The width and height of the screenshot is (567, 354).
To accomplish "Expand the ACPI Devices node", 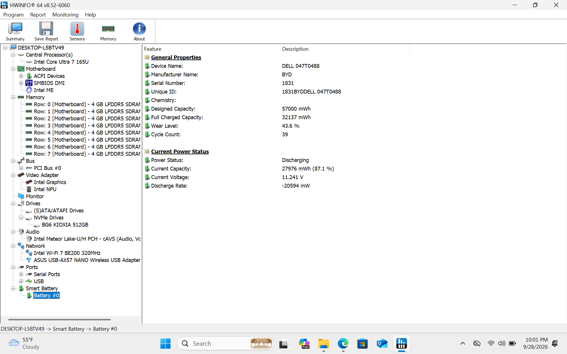I will point(21,76).
